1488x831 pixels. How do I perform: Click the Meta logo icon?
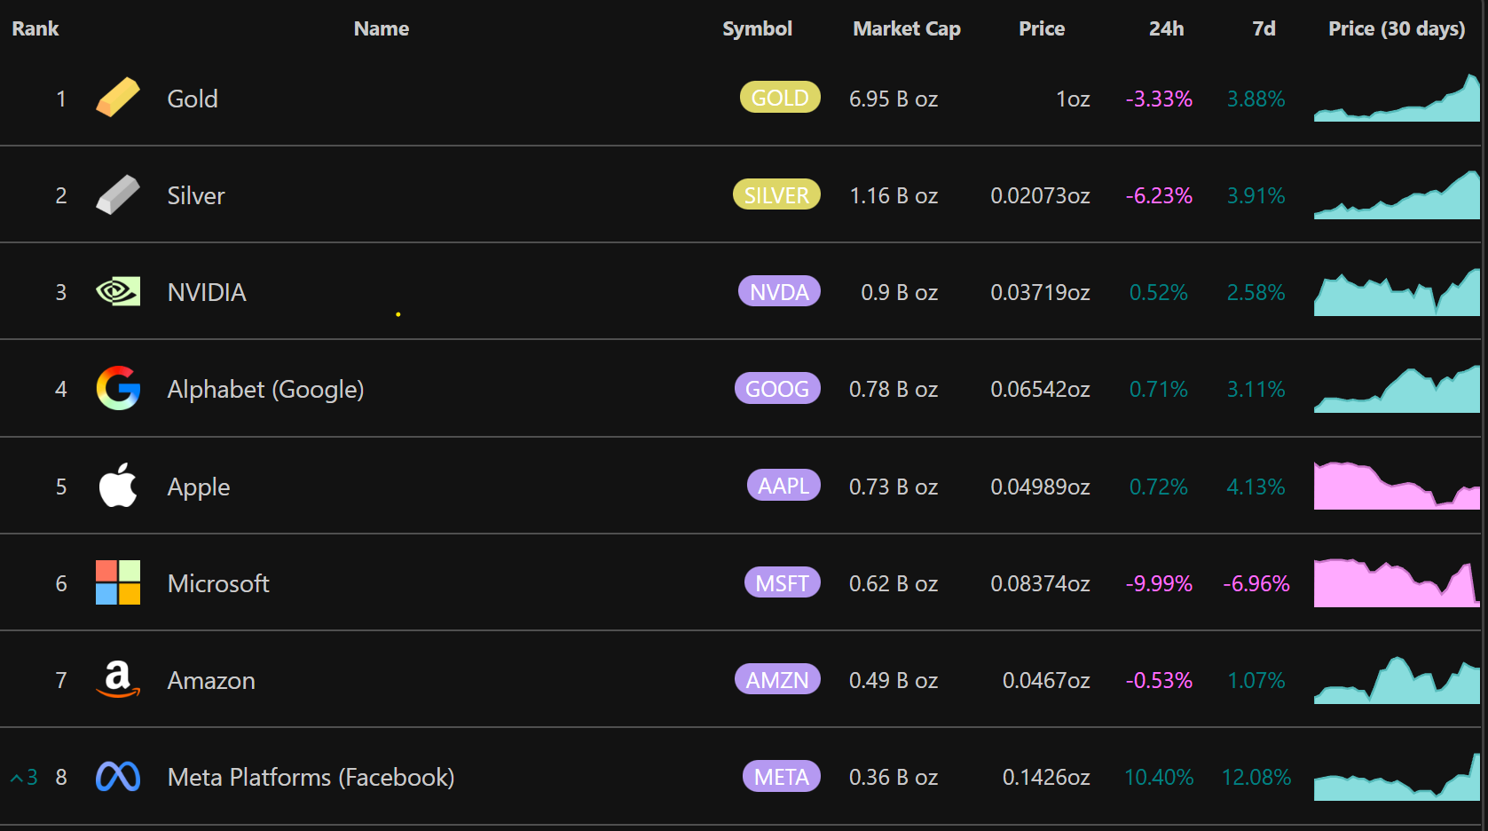click(x=118, y=777)
